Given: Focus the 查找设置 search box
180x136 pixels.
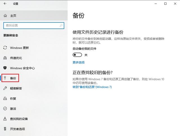Looking at the screenshot, I should tap(34, 25).
